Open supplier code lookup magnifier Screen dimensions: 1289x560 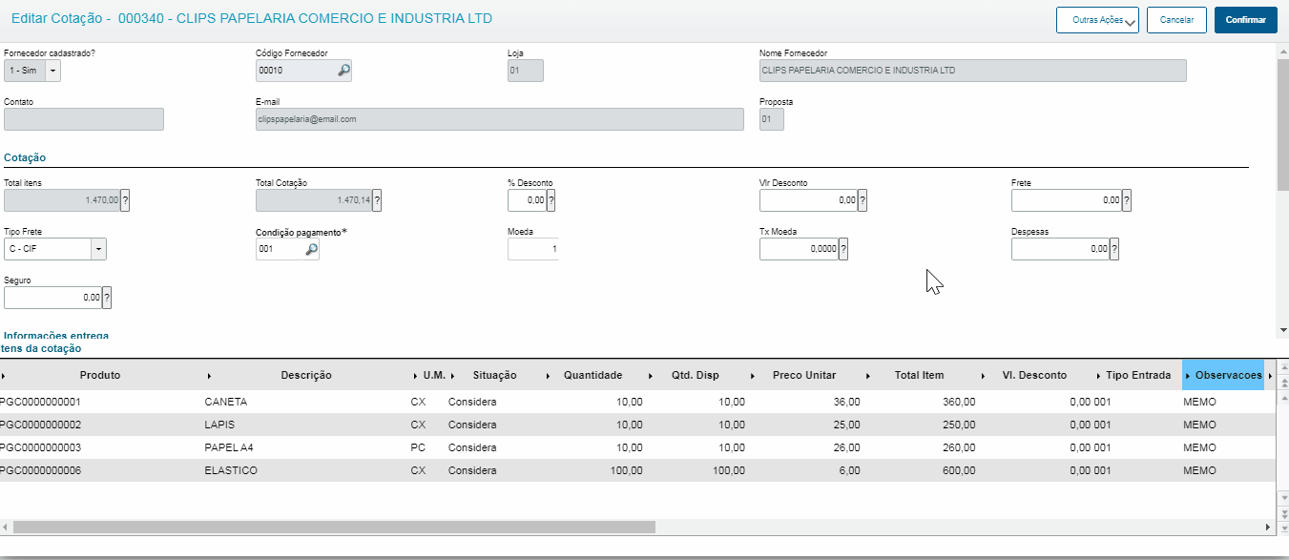click(x=343, y=70)
